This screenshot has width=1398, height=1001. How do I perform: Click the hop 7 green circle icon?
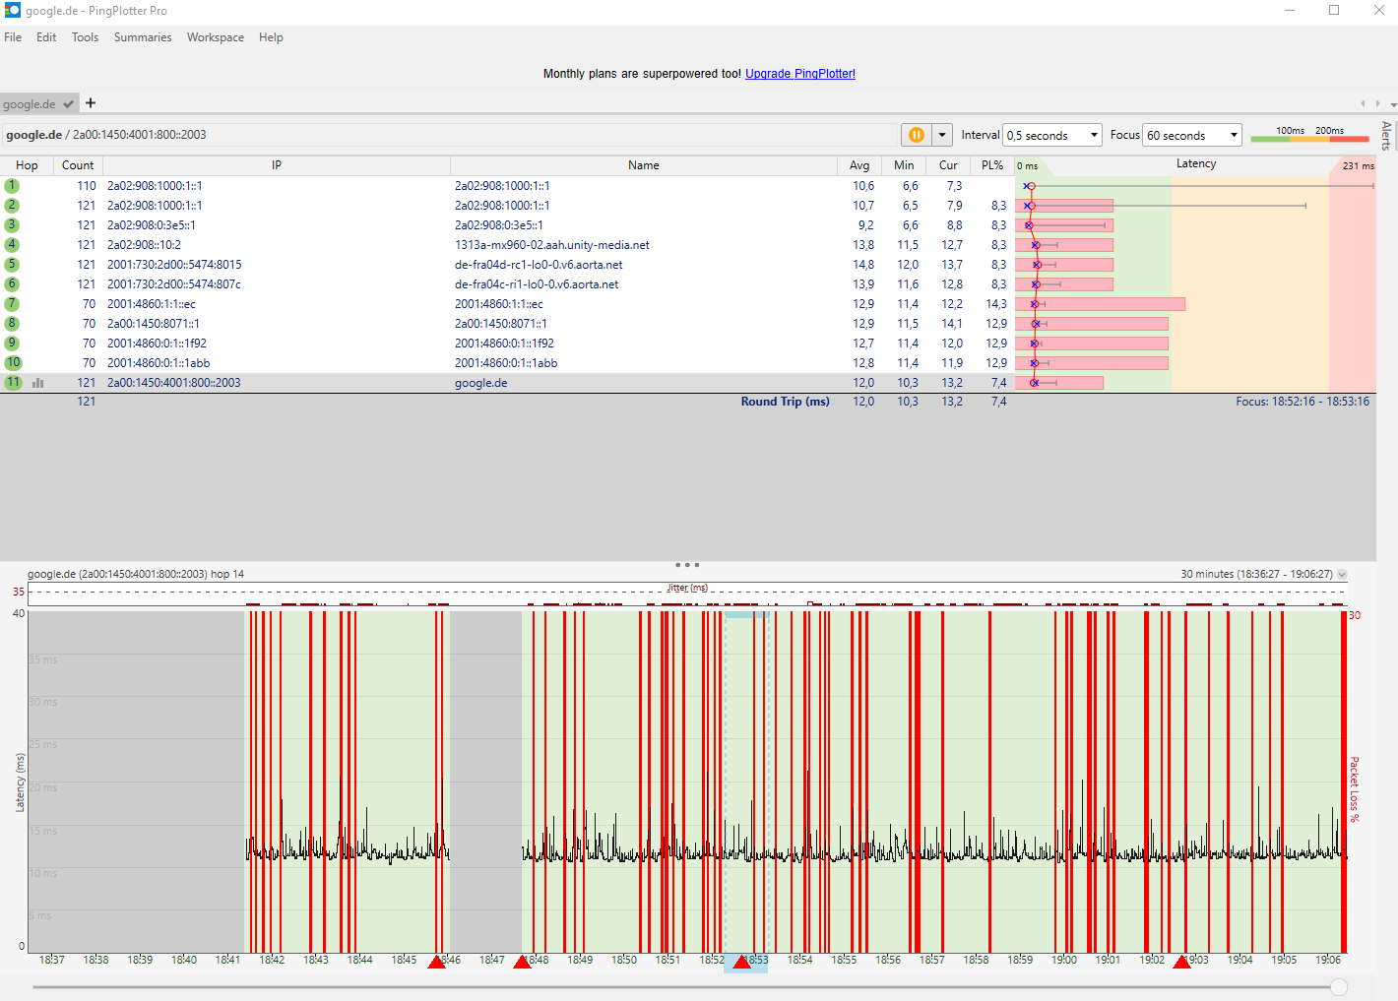12,304
